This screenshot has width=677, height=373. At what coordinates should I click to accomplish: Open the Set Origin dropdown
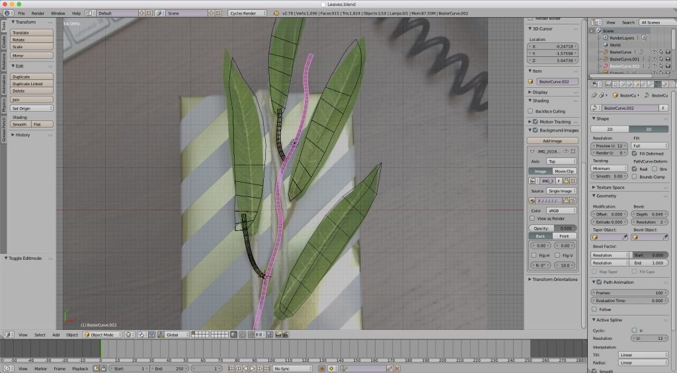(32, 108)
